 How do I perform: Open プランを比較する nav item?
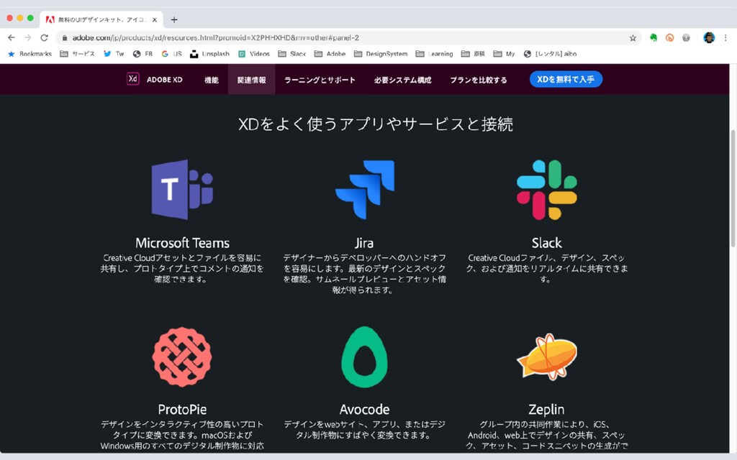click(x=479, y=80)
